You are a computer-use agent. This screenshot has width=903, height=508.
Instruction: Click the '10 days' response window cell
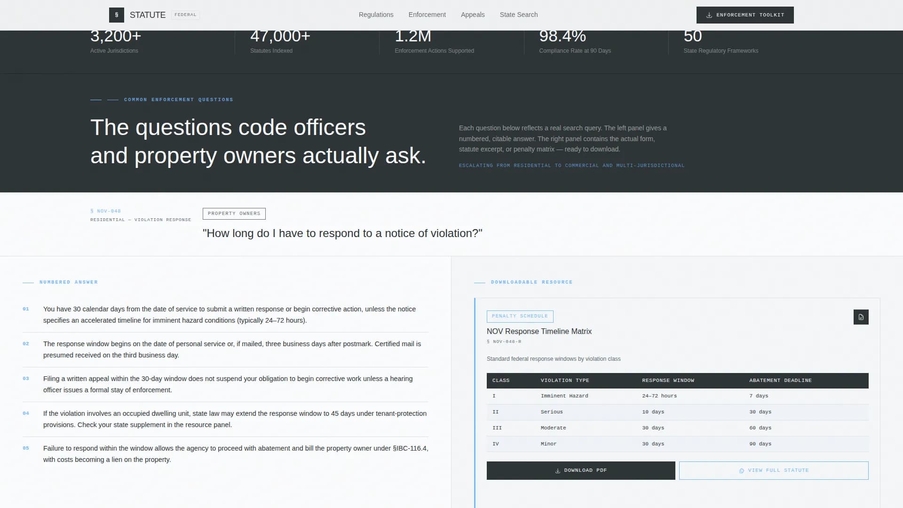tap(653, 412)
